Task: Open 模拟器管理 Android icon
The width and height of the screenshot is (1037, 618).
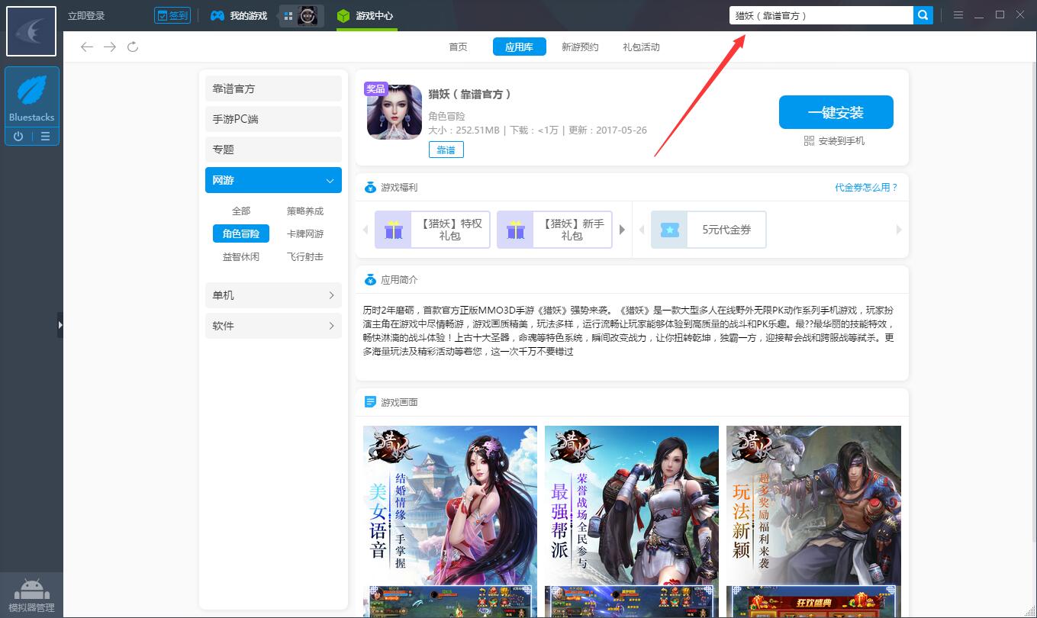Action: [31, 594]
